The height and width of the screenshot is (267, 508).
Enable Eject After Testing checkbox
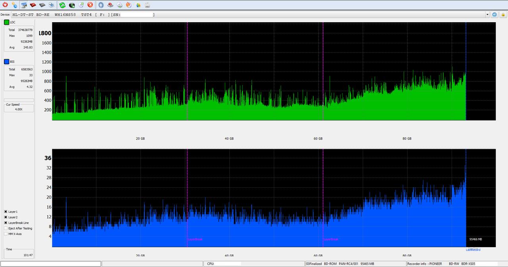pyautogui.click(x=6, y=229)
